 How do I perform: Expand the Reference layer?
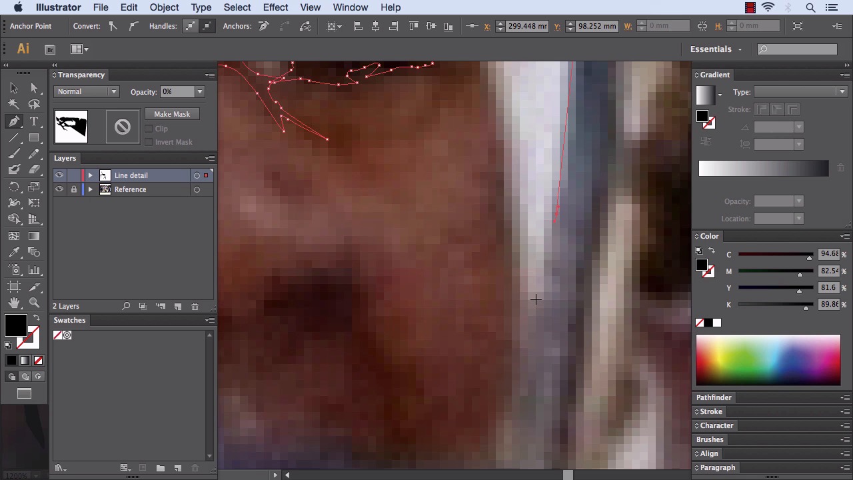(x=90, y=189)
